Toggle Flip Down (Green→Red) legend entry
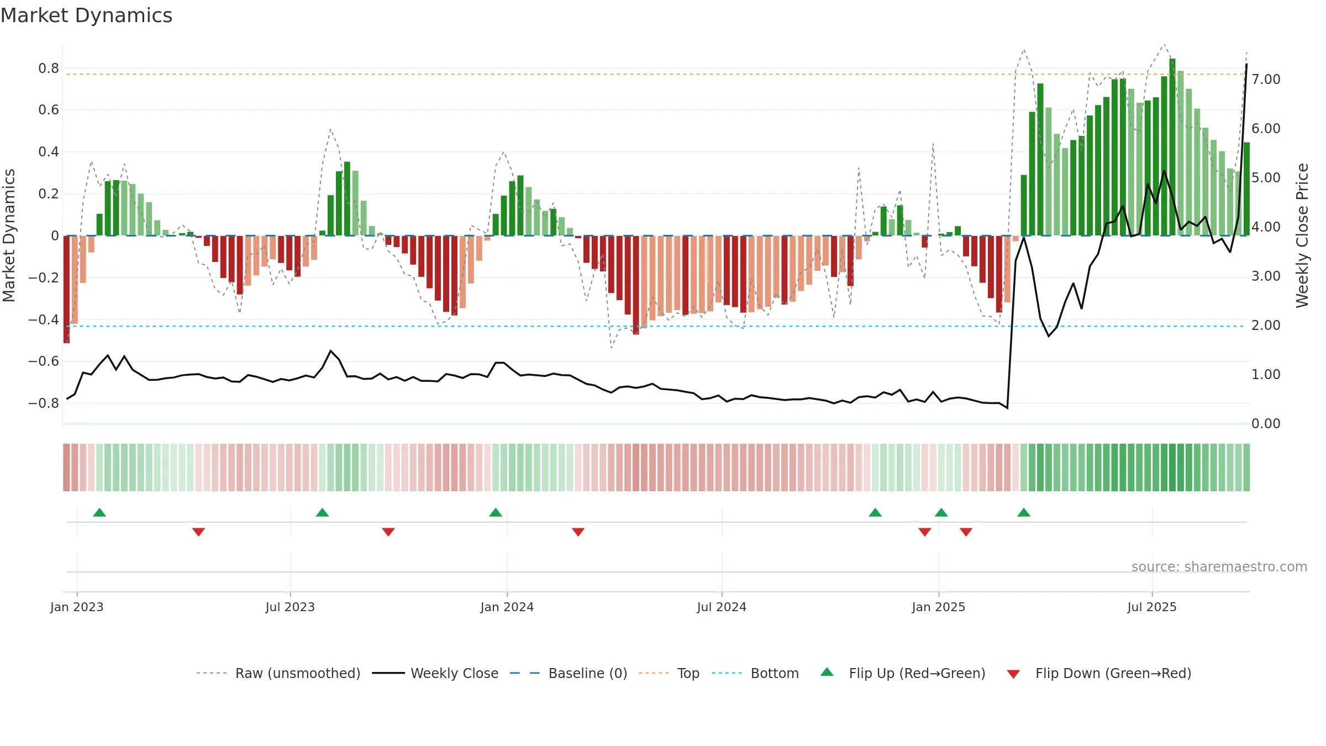This screenshot has width=1326, height=746. (1099, 673)
